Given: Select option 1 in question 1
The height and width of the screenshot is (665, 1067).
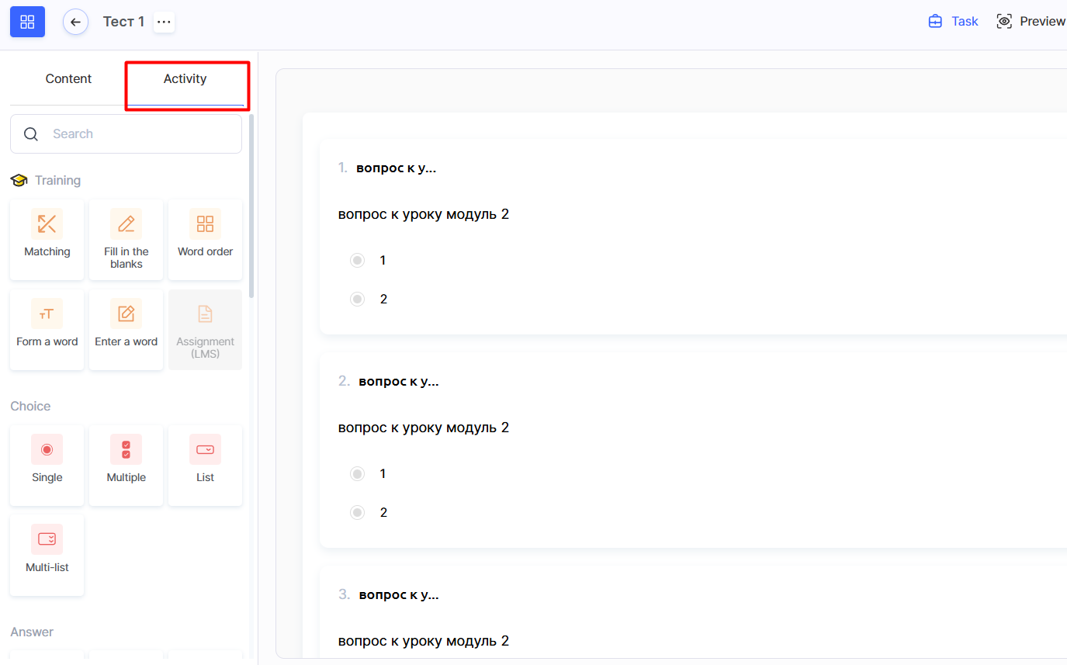Looking at the screenshot, I should click(357, 261).
